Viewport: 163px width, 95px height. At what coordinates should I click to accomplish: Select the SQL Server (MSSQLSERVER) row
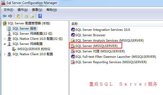point(96,46)
